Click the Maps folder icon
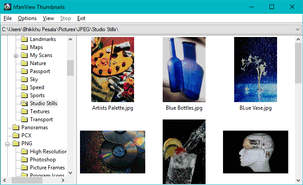This screenshot has height=185, width=303. click(x=24, y=47)
